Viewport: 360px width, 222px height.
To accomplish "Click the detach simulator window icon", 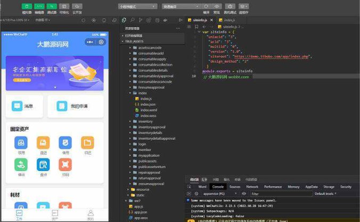I will click(x=114, y=20).
